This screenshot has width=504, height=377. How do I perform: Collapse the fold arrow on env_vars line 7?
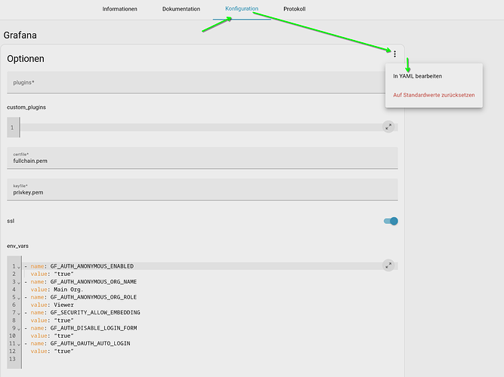[x=19, y=313]
